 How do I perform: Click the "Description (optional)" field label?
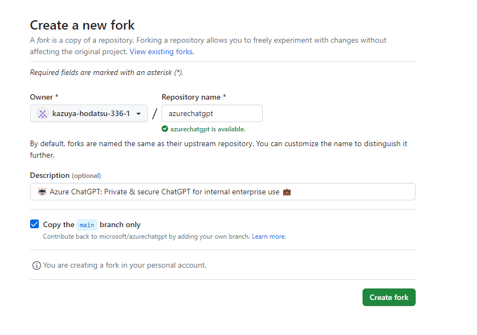(65, 176)
